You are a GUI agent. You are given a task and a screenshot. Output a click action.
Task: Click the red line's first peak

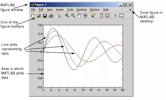coord(57,35)
